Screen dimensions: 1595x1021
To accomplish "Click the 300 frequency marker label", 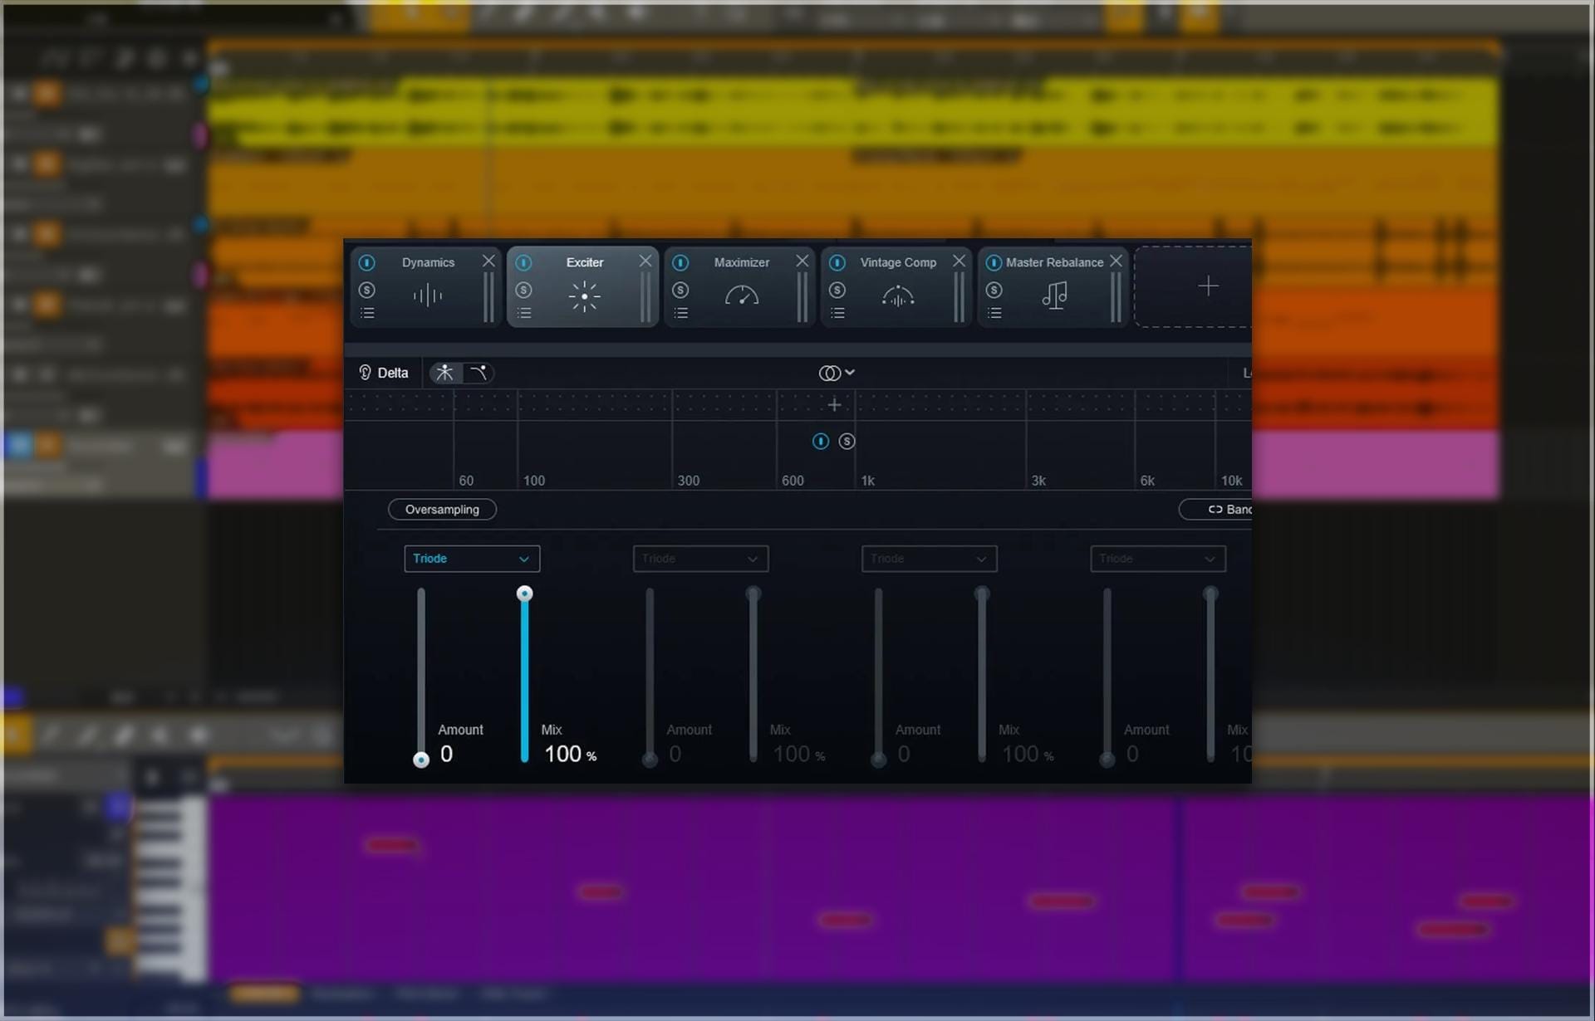I will click(689, 481).
